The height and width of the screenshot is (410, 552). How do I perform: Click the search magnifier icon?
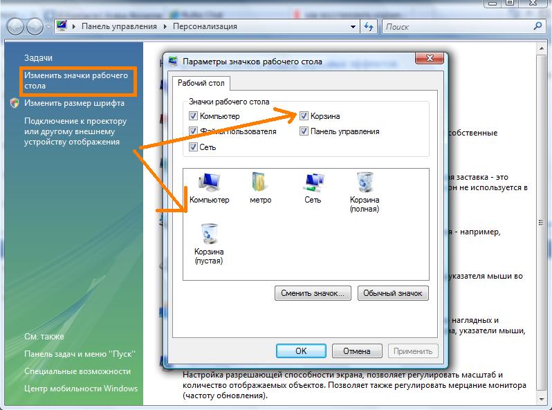pyautogui.click(x=538, y=26)
